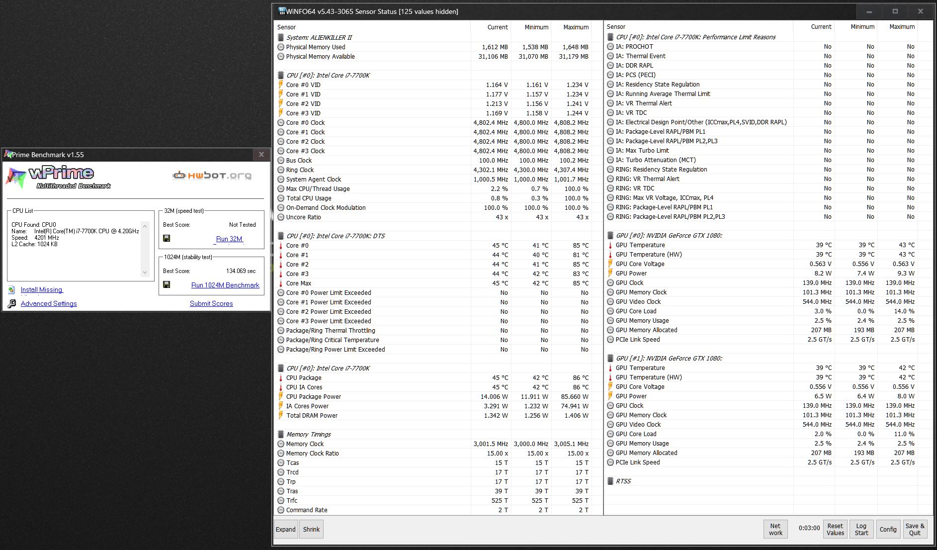This screenshot has height=550, width=937.
Task: Click the floppy save icon under 1024M test
Action: 167,284
